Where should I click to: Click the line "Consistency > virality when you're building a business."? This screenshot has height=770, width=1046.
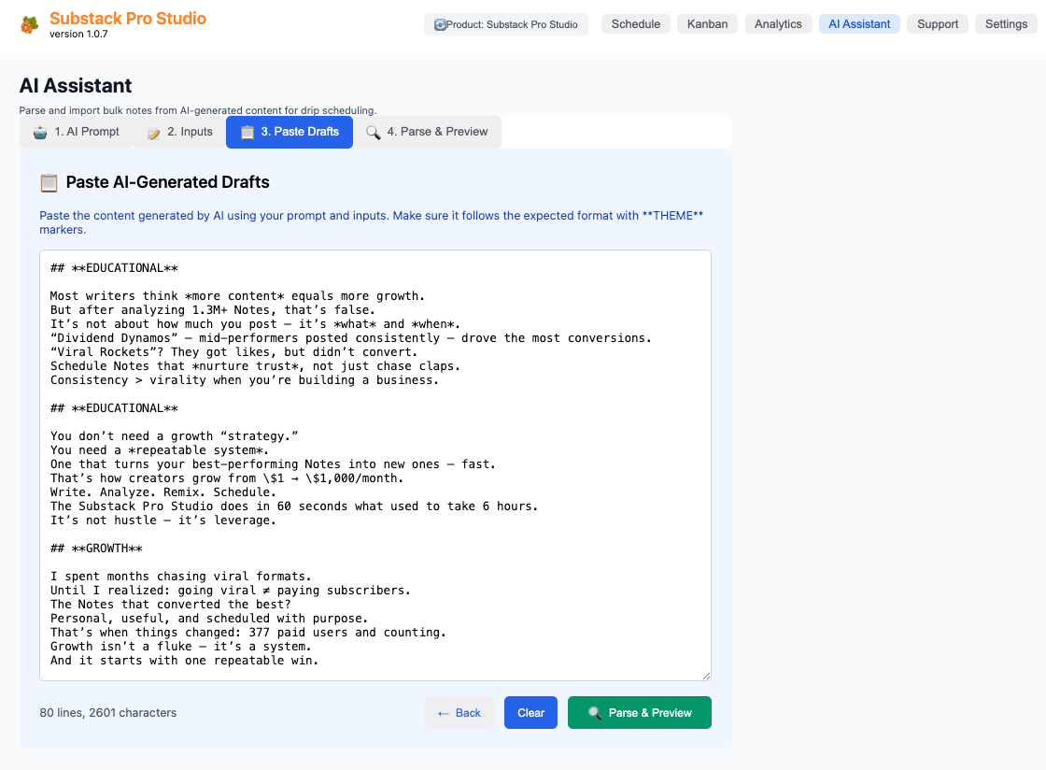pyautogui.click(x=244, y=380)
